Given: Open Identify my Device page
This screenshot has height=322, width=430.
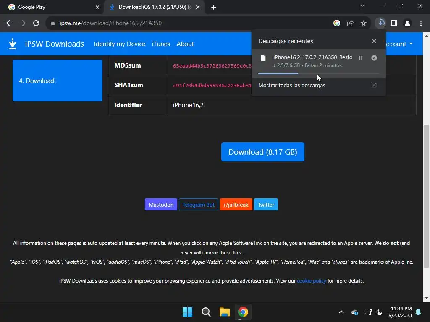Looking at the screenshot, I should tap(120, 44).
